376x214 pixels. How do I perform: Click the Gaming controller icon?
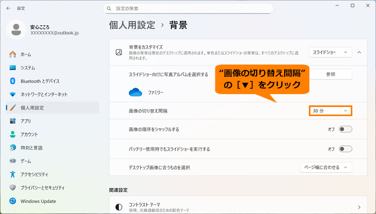[13, 161]
